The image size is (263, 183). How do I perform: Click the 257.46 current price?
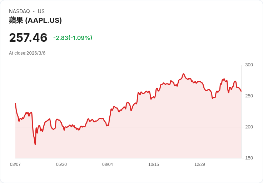[x=28, y=38]
